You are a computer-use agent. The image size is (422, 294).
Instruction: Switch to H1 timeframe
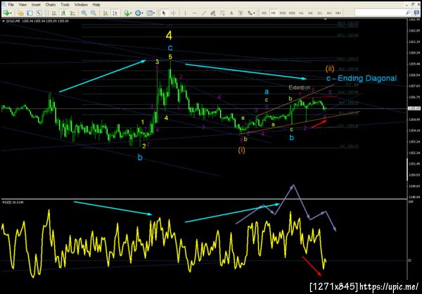tap(302, 13)
